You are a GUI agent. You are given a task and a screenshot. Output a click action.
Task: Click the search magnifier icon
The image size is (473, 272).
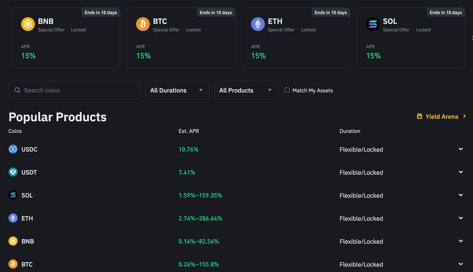pos(17,90)
